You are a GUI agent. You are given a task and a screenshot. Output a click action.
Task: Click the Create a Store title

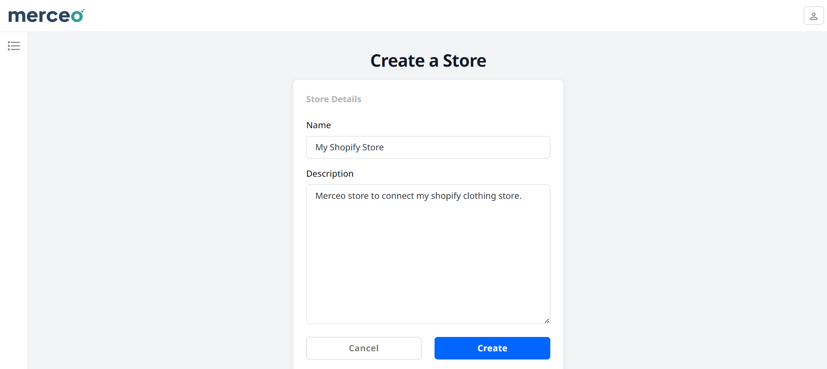(428, 61)
